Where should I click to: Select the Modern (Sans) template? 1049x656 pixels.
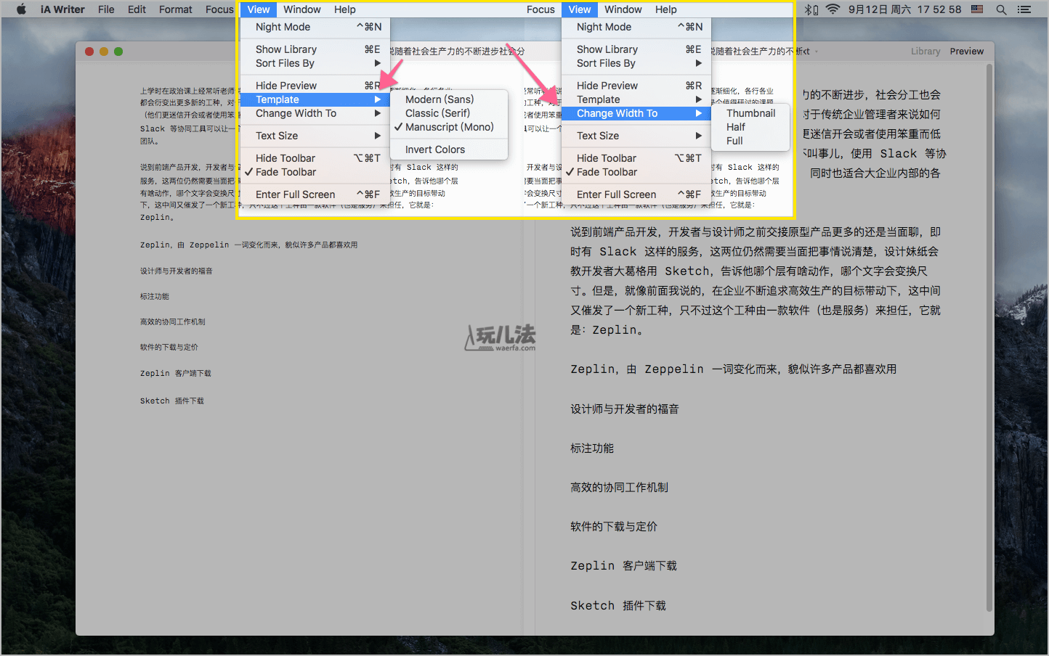[x=449, y=99]
